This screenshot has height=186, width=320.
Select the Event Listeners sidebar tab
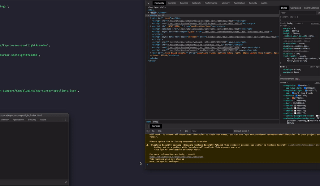(x=311, y=8)
